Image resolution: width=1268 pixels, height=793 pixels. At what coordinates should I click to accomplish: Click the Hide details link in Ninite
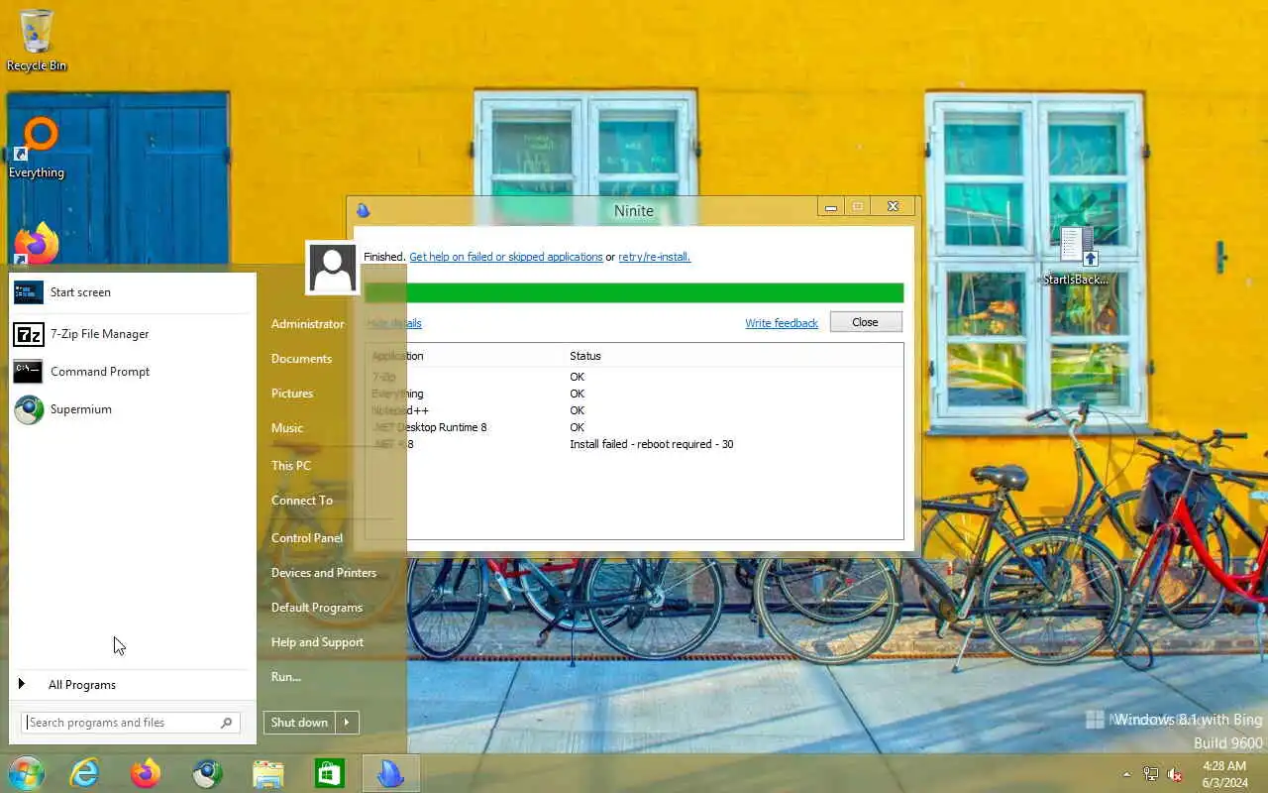pos(394,323)
